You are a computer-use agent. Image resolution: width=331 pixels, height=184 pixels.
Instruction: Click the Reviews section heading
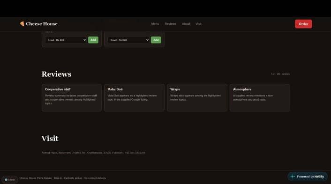56,74
